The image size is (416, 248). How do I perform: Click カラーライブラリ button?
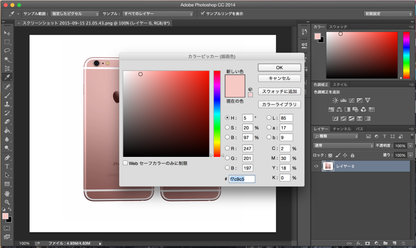(279, 104)
